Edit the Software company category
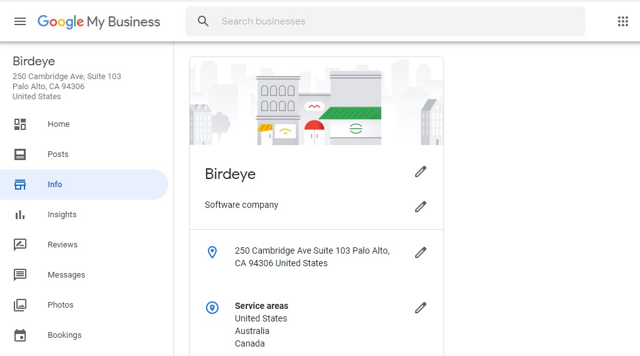Image resolution: width=640 pixels, height=356 pixels. 420,207
